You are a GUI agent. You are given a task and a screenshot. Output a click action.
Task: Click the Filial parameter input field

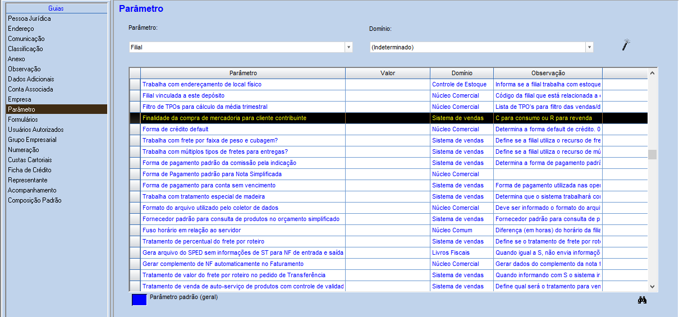point(237,47)
